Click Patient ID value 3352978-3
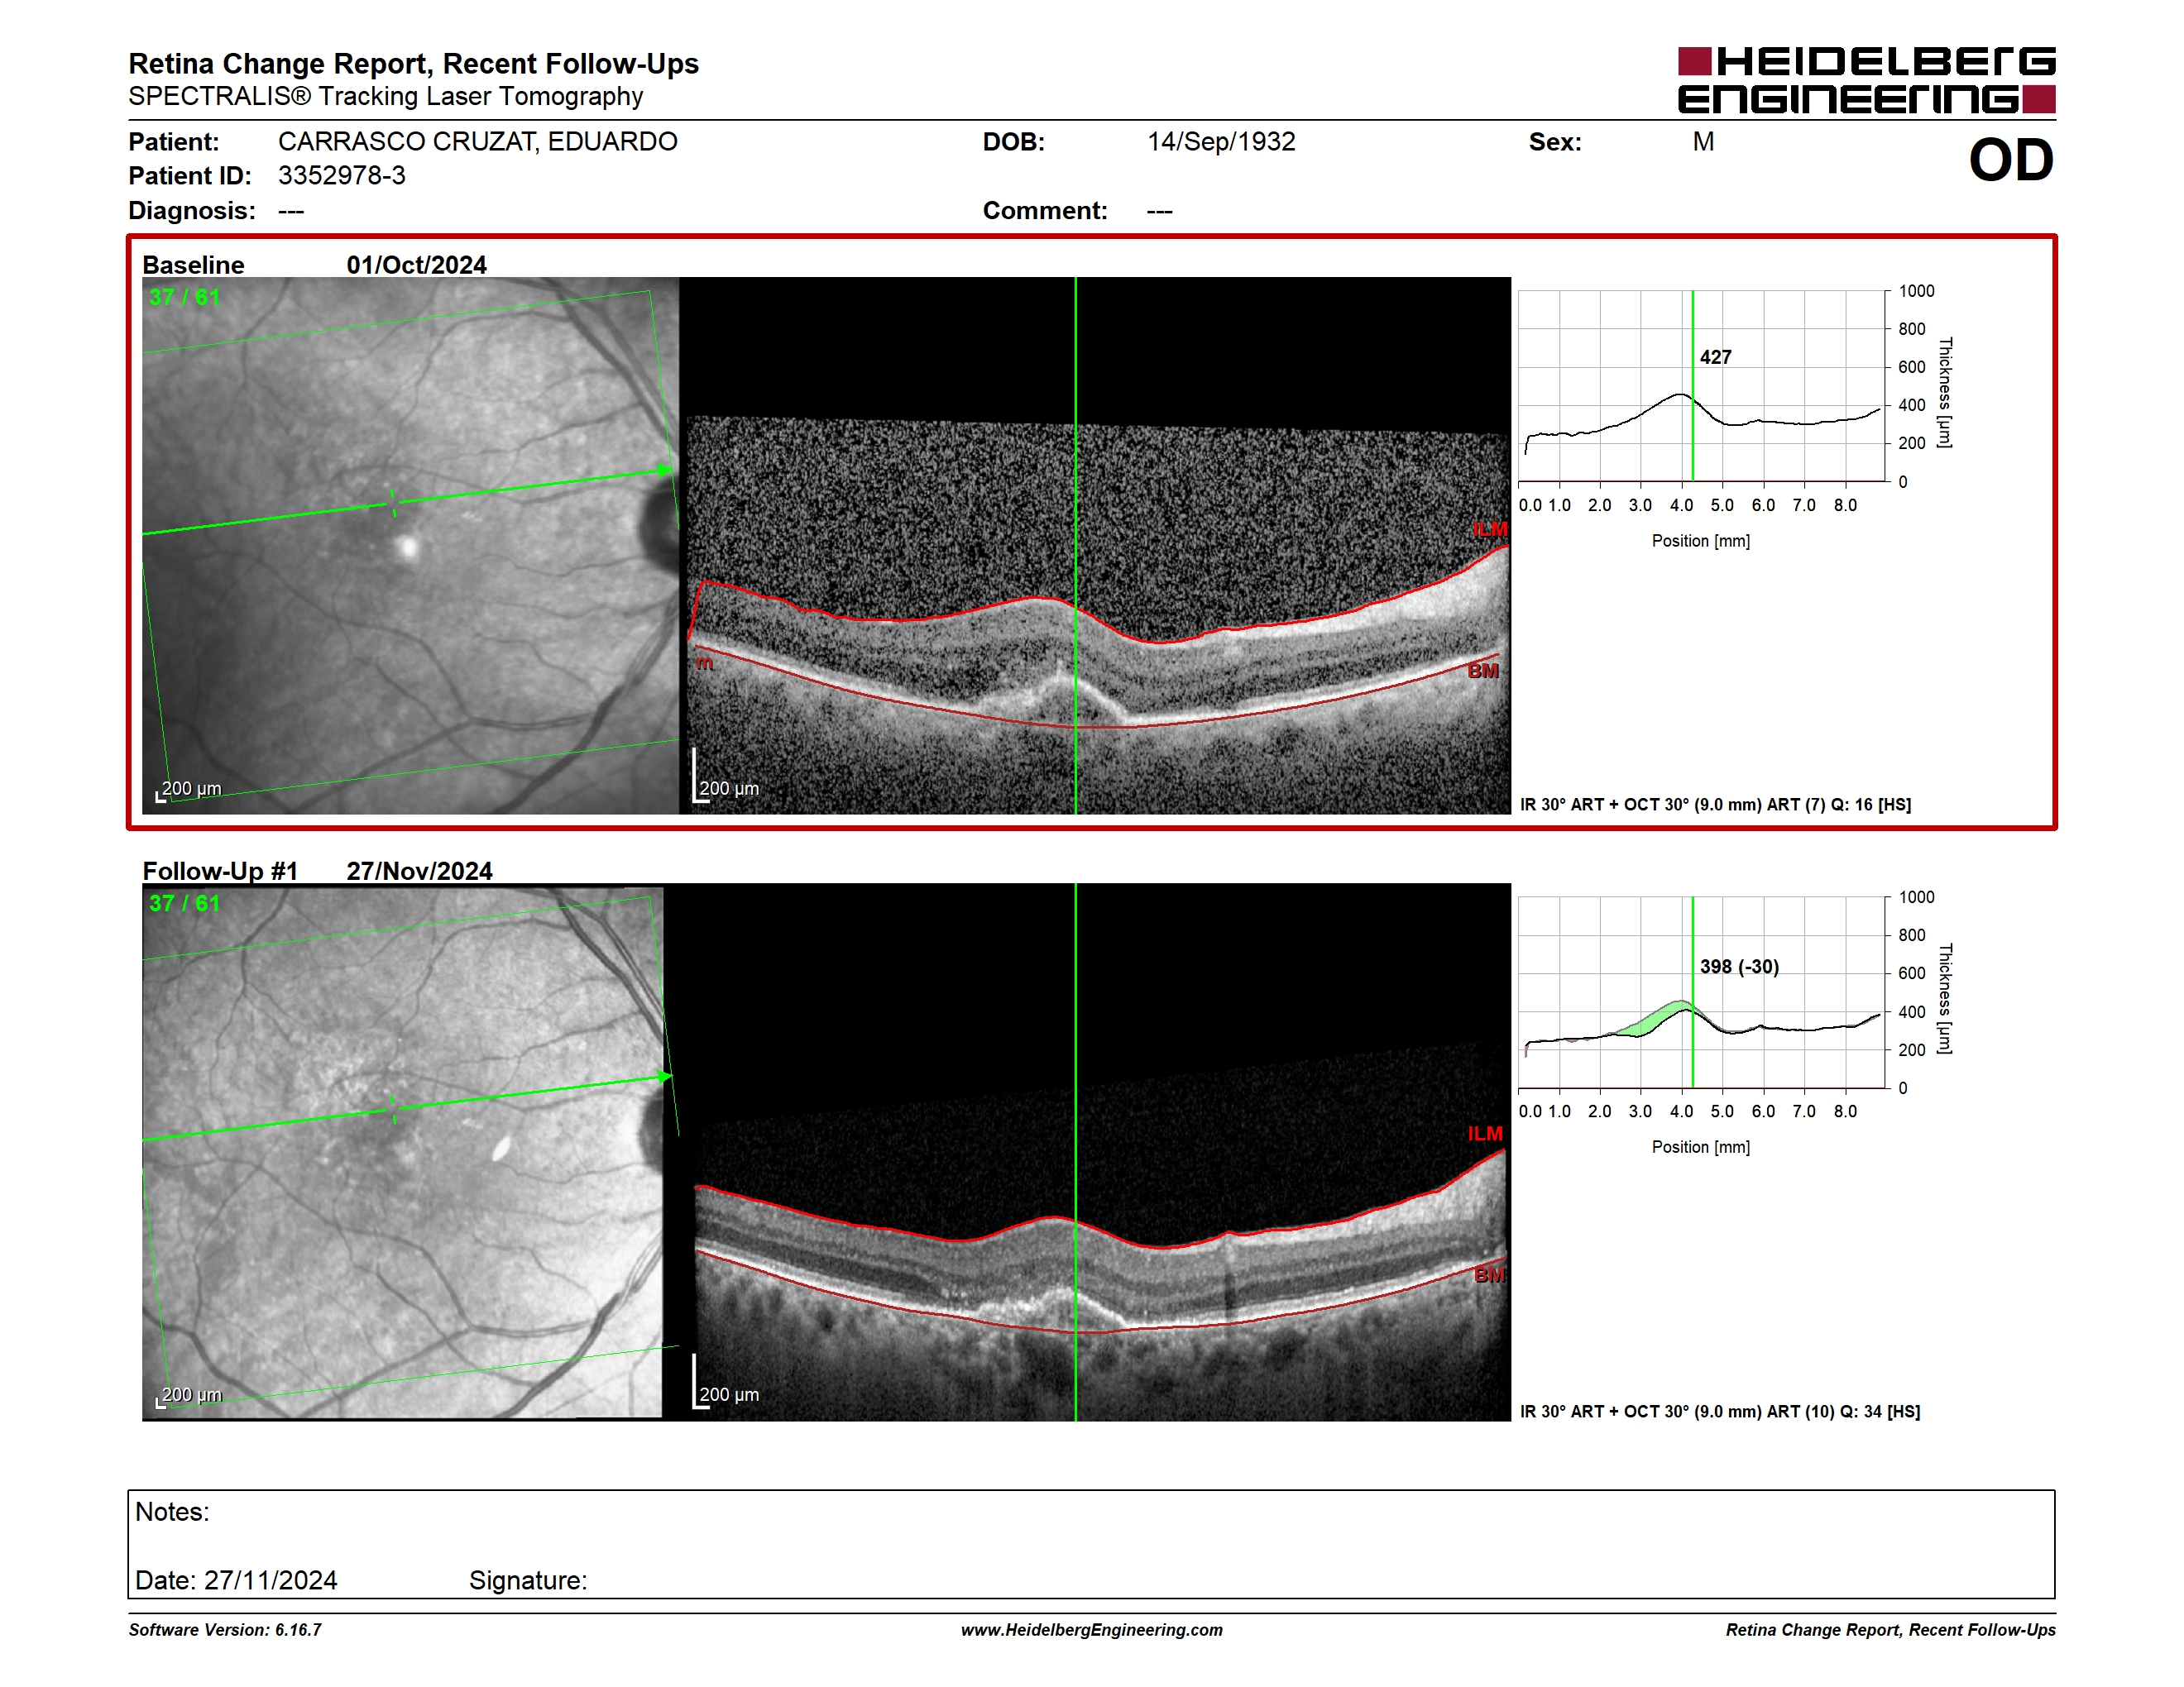 tap(342, 176)
